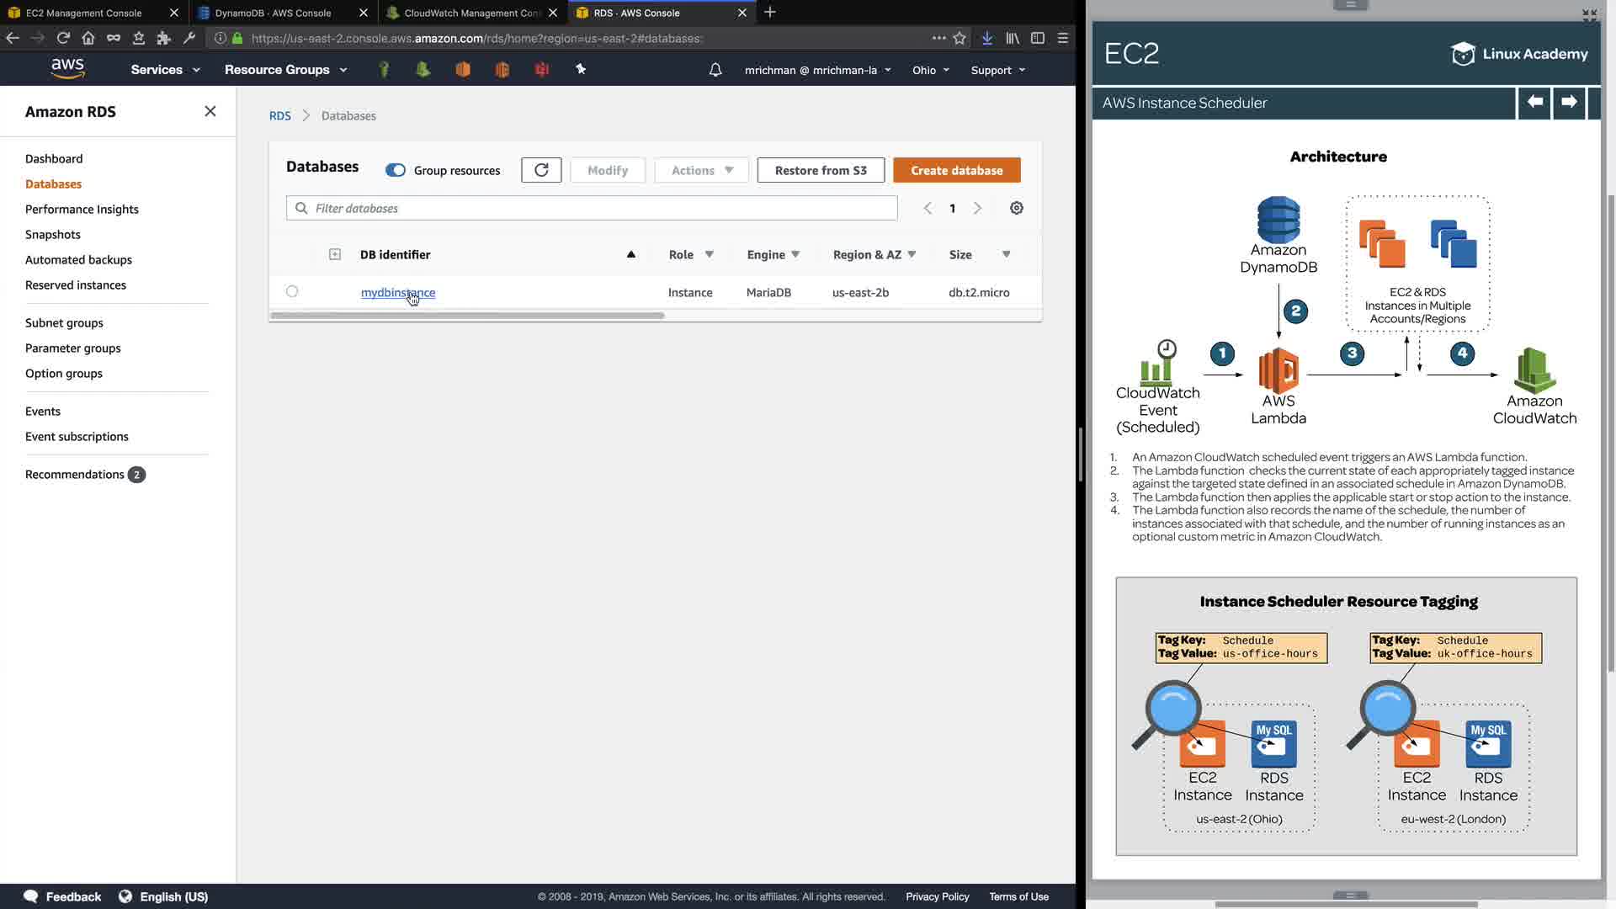Click the databases refresh icon button
The image size is (1616, 909).
tap(541, 170)
